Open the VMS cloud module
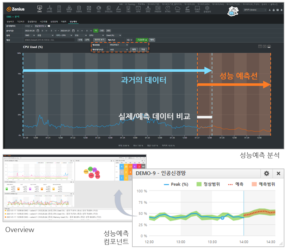286x248 pixels. pyautogui.click(x=178, y=9)
